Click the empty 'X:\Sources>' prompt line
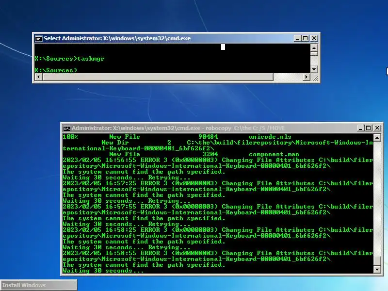The width and height of the screenshot is (388, 291). pyautogui.click(x=56, y=70)
